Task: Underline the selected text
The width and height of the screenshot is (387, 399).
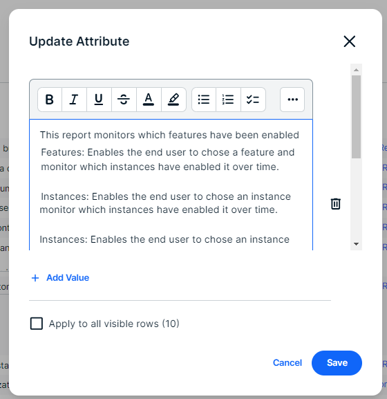Action: [99, 100]
